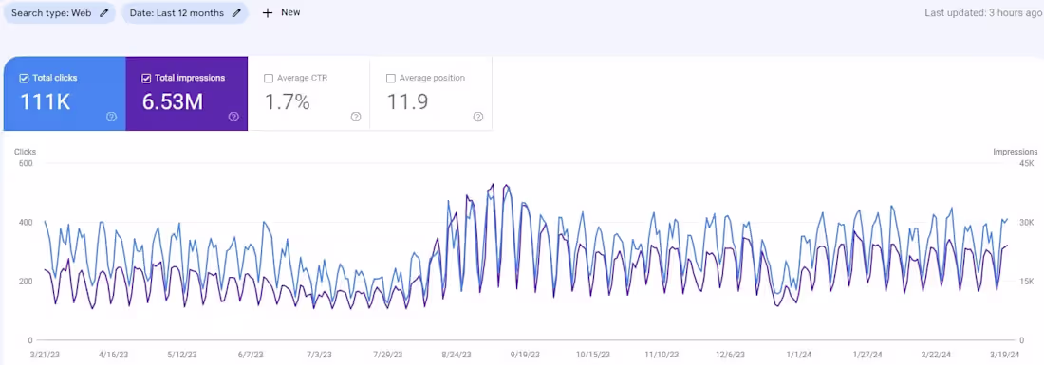
Task: Click the 4/16/23 date on chart axis
Action: click(113, 355)
